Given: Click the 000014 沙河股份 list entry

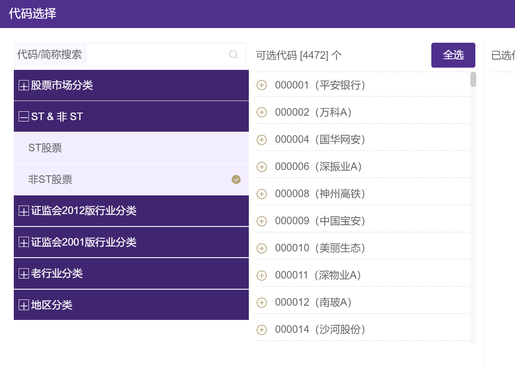Looking at the screenshot, I should [x=320, y=329].
